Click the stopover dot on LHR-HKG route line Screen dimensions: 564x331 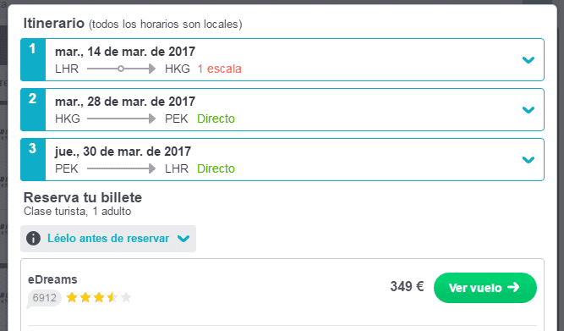(x=121, y=69)
